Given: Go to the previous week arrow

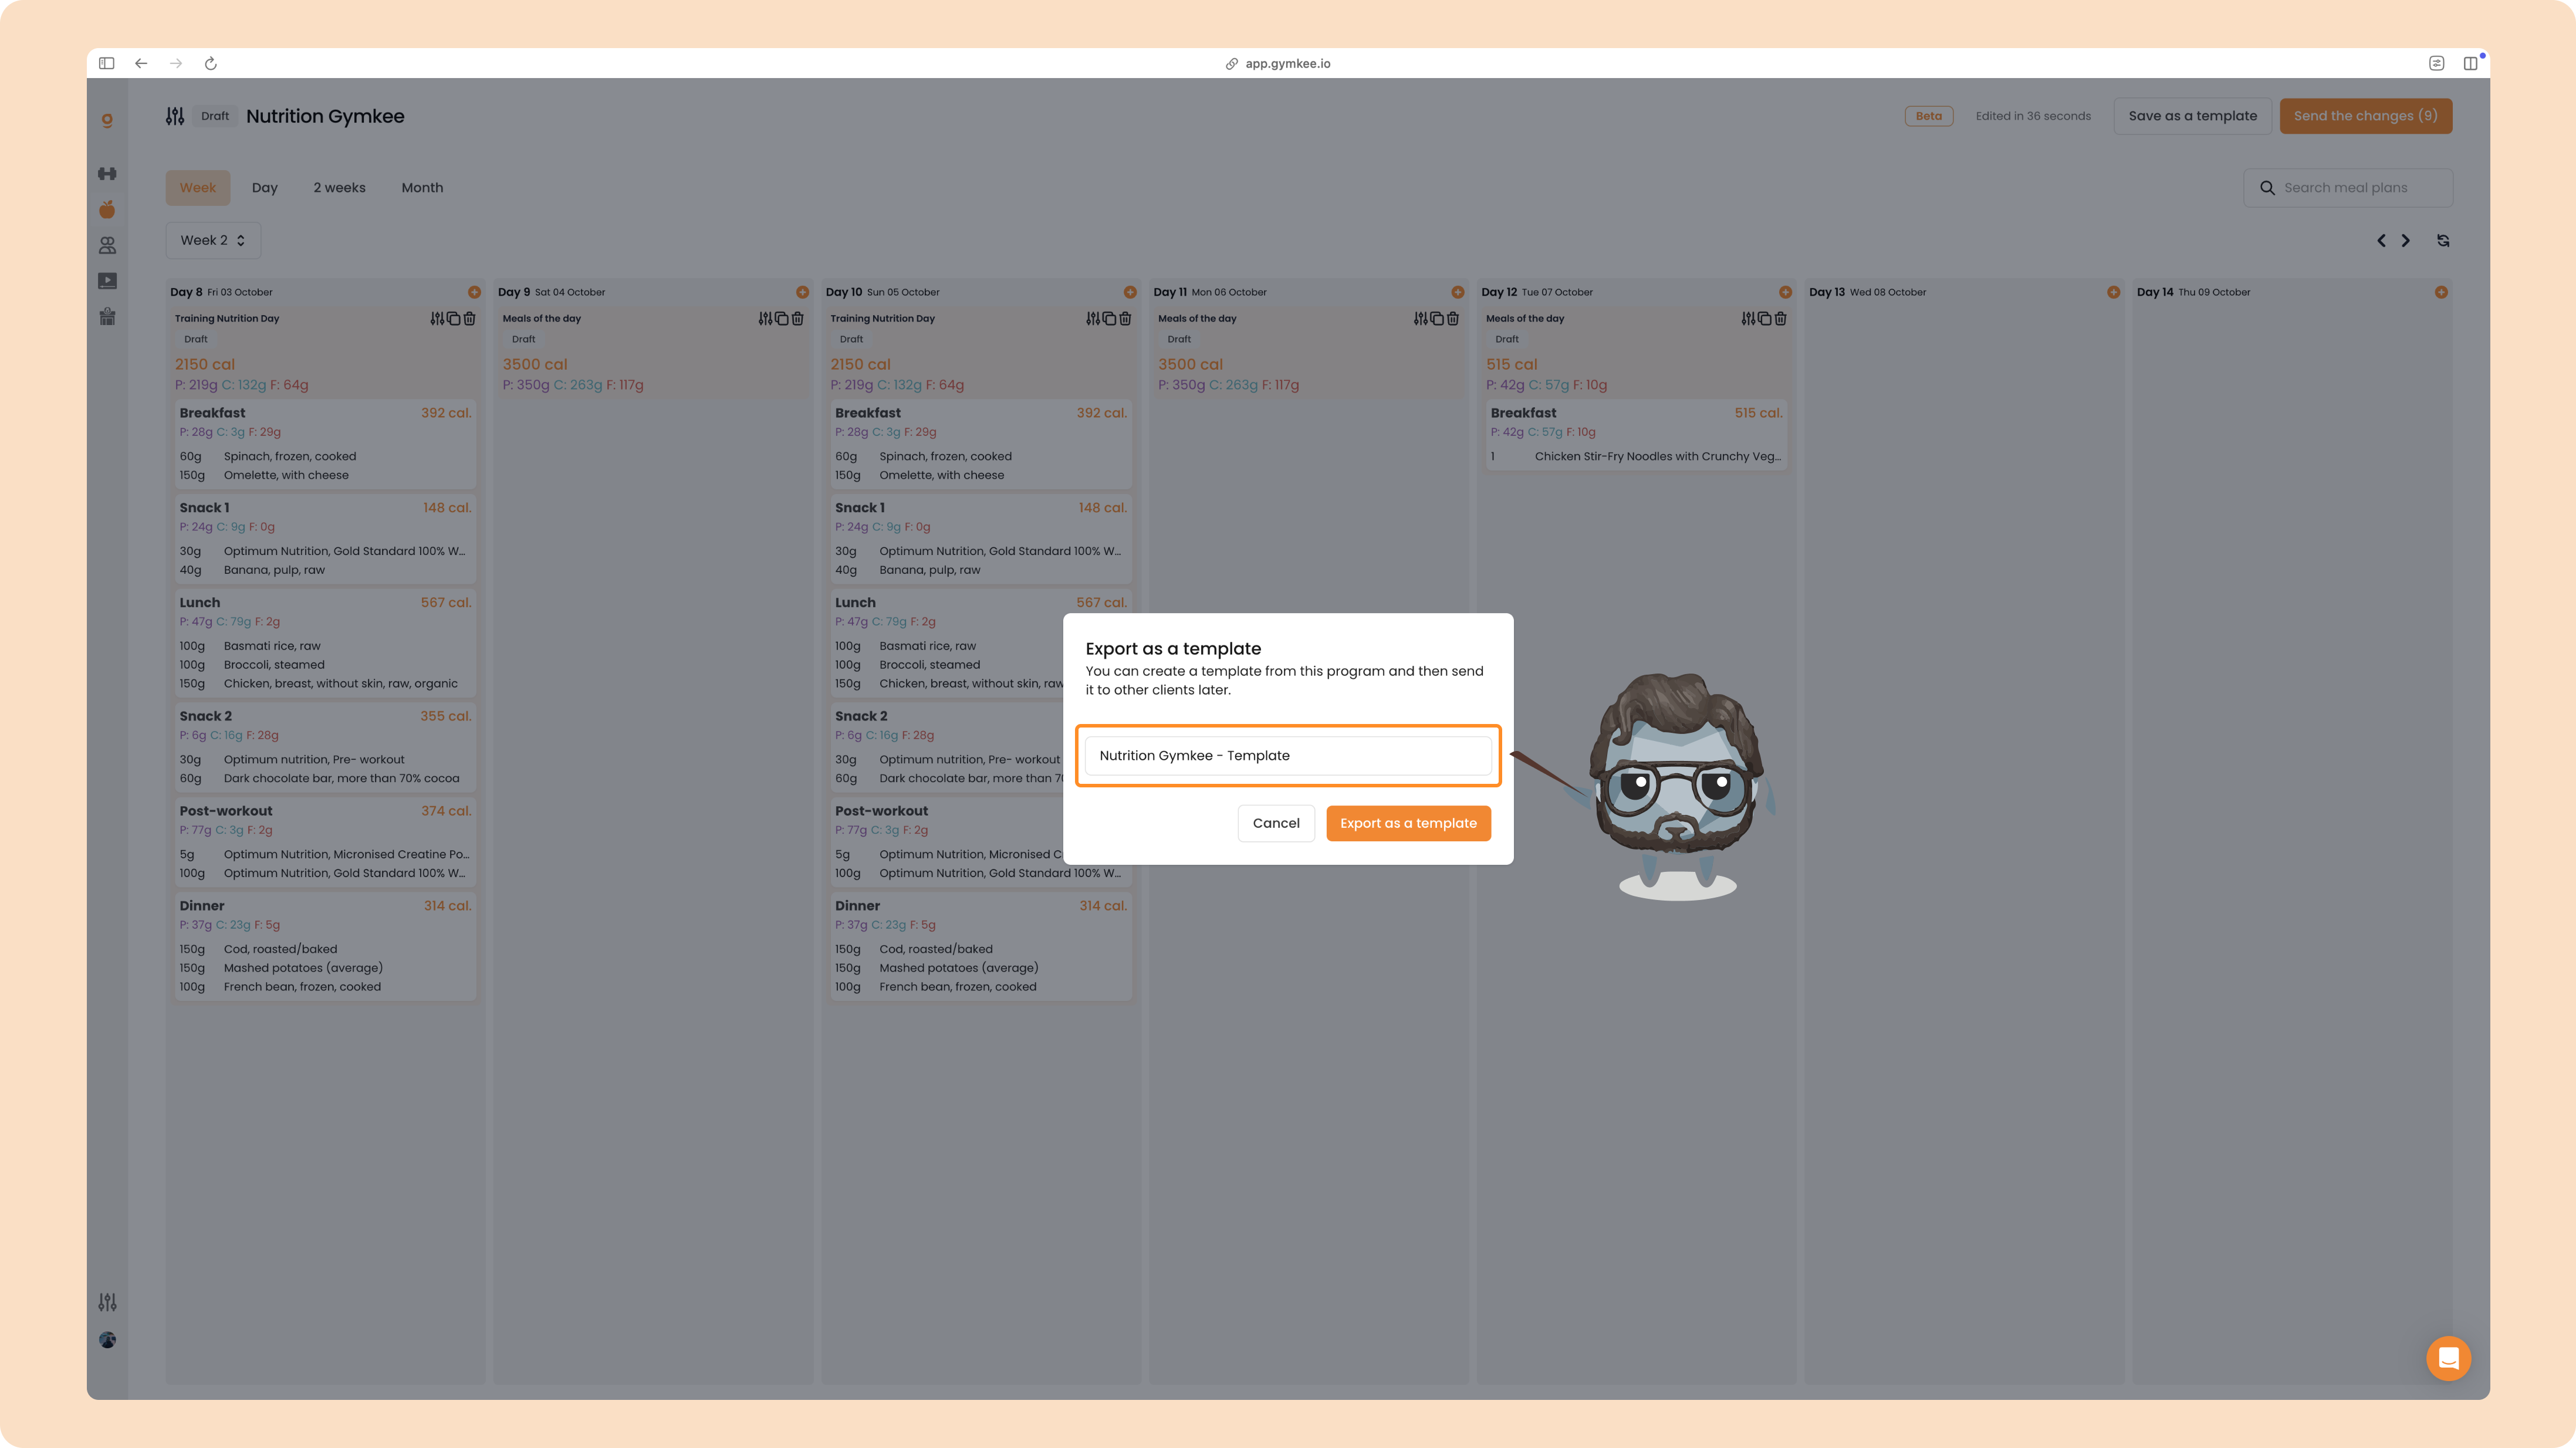Looking at the screenshot, I should [x=2381, y=241].
